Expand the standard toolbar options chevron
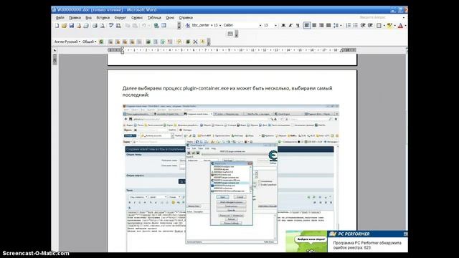The height and width of the screenshot is (258, 459). [x=179, y=26]
